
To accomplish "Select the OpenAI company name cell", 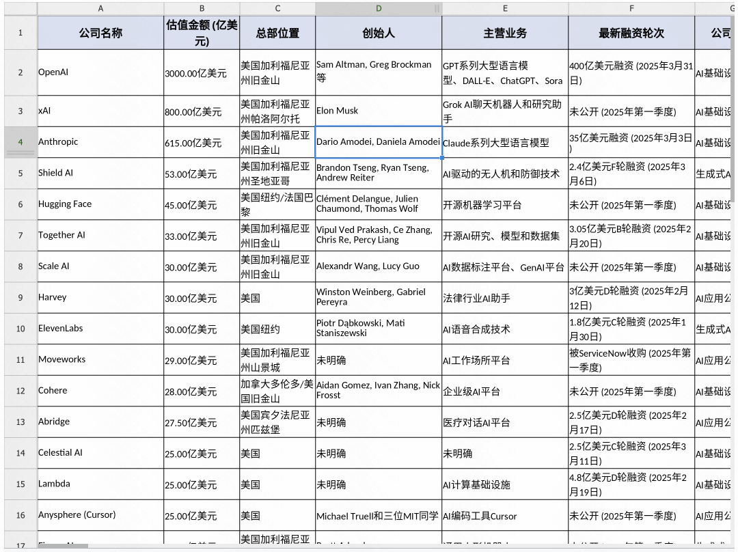I will click(100, 72).
